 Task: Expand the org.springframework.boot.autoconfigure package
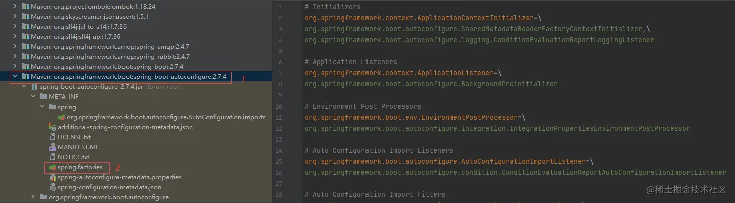click(33, 197)
